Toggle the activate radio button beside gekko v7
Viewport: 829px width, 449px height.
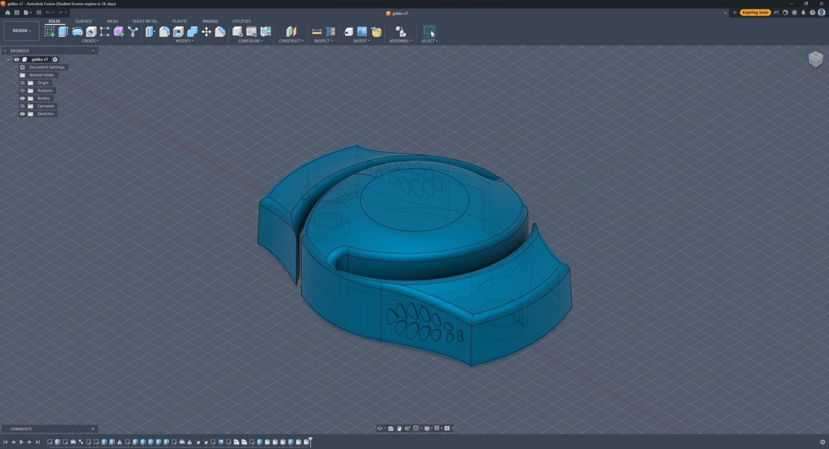coord(55,60)
